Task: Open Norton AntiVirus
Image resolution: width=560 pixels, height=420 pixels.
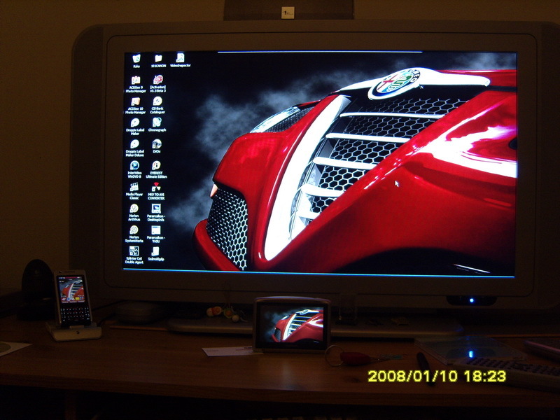Action: [134, 209]
